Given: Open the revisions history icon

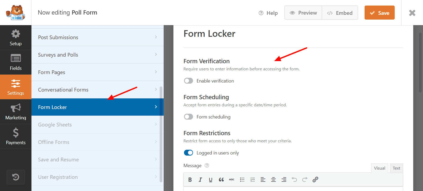Looking at the screenshot, I should click(16, 177).
